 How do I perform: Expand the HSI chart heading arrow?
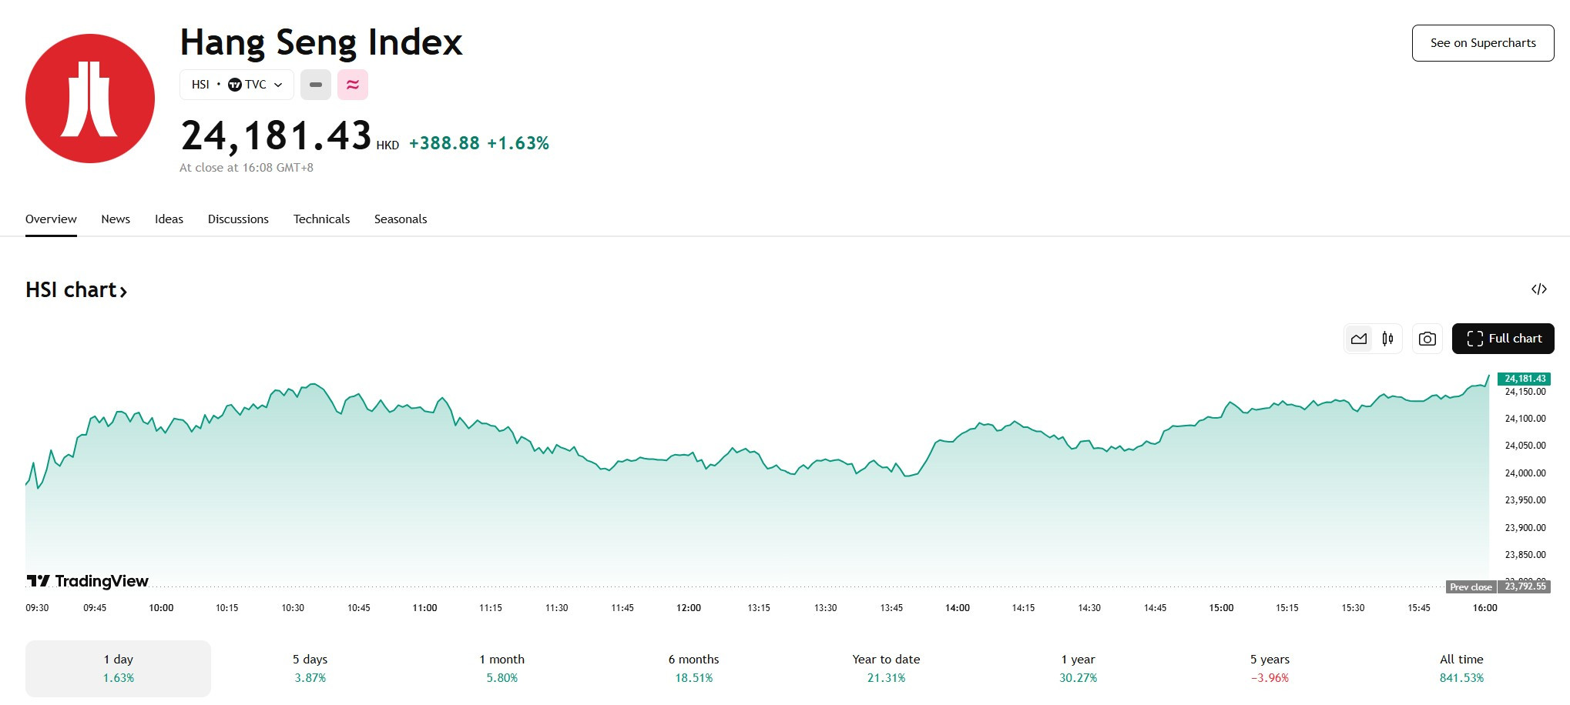tap(123, 291)
